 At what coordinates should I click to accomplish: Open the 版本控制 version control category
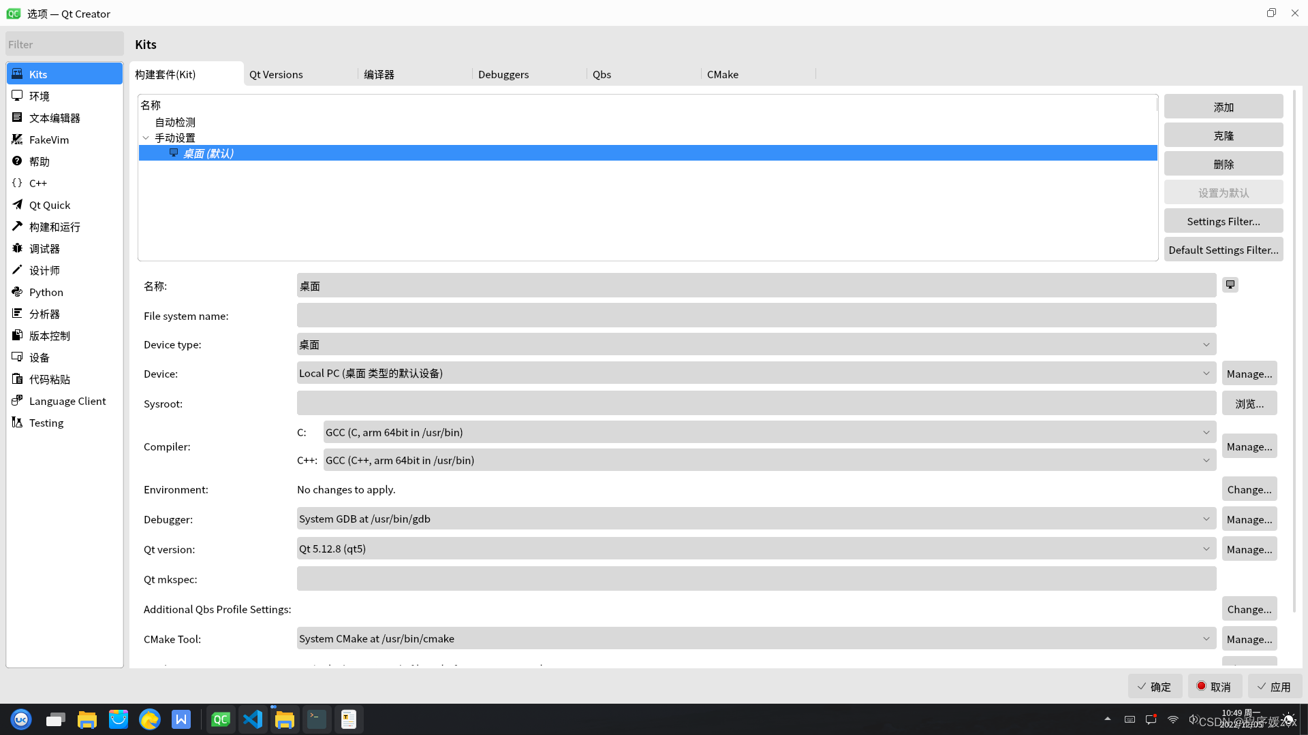pyautogui.click(x=49, y=336)
